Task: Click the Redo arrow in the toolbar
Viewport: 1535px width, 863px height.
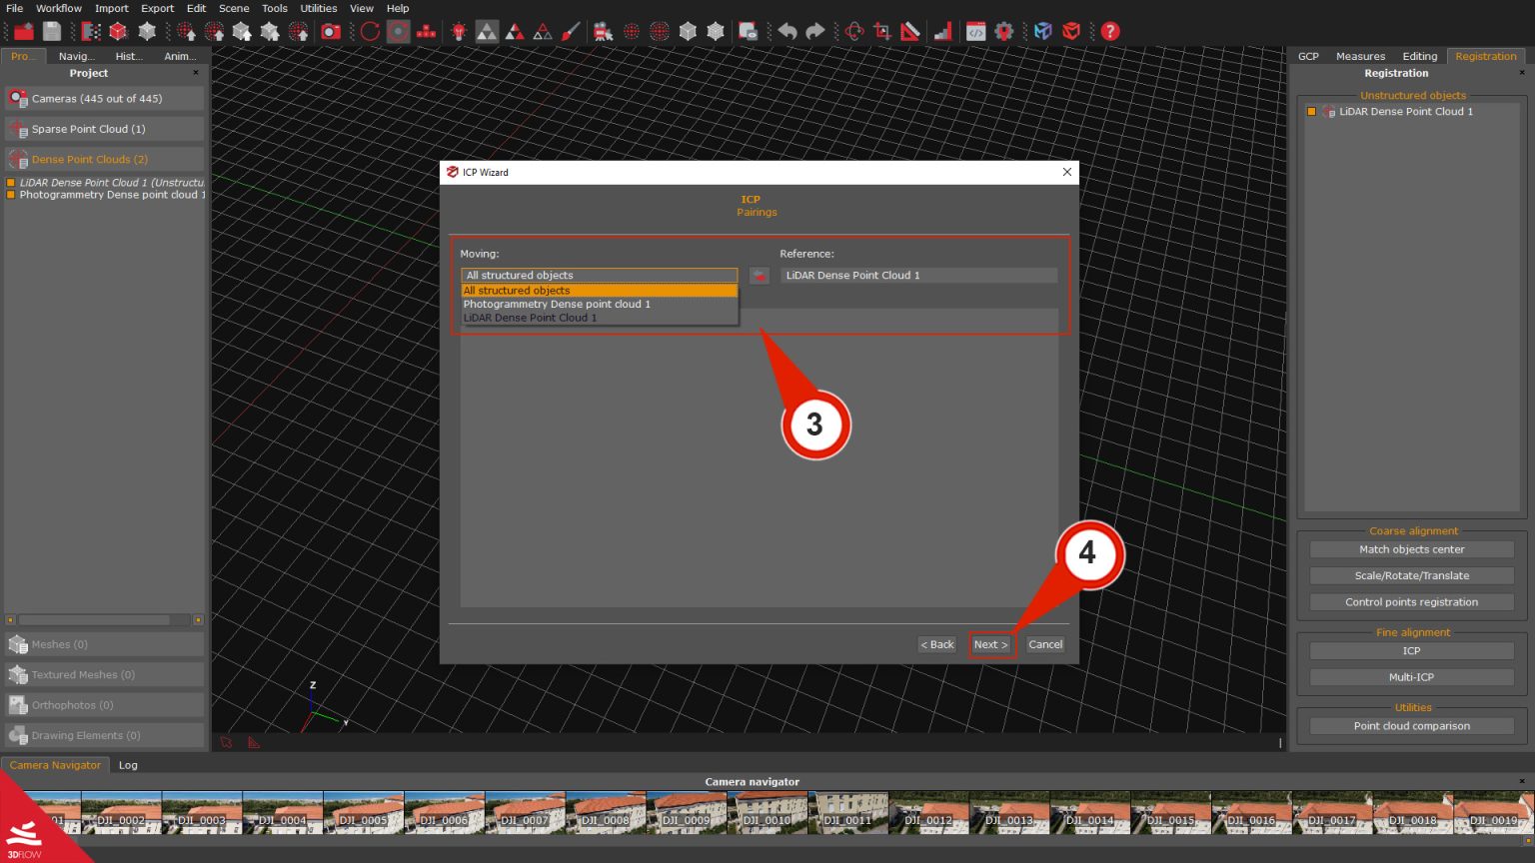Action: point(815,31)
